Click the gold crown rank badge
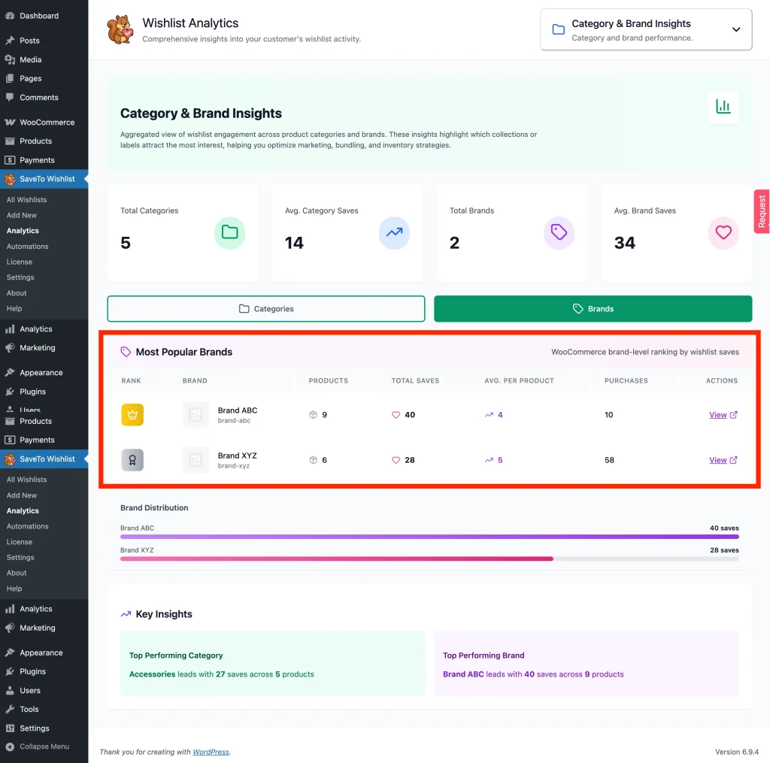Image resolution: width=770 pixels, height=763 pixels. tap(132, 415)
